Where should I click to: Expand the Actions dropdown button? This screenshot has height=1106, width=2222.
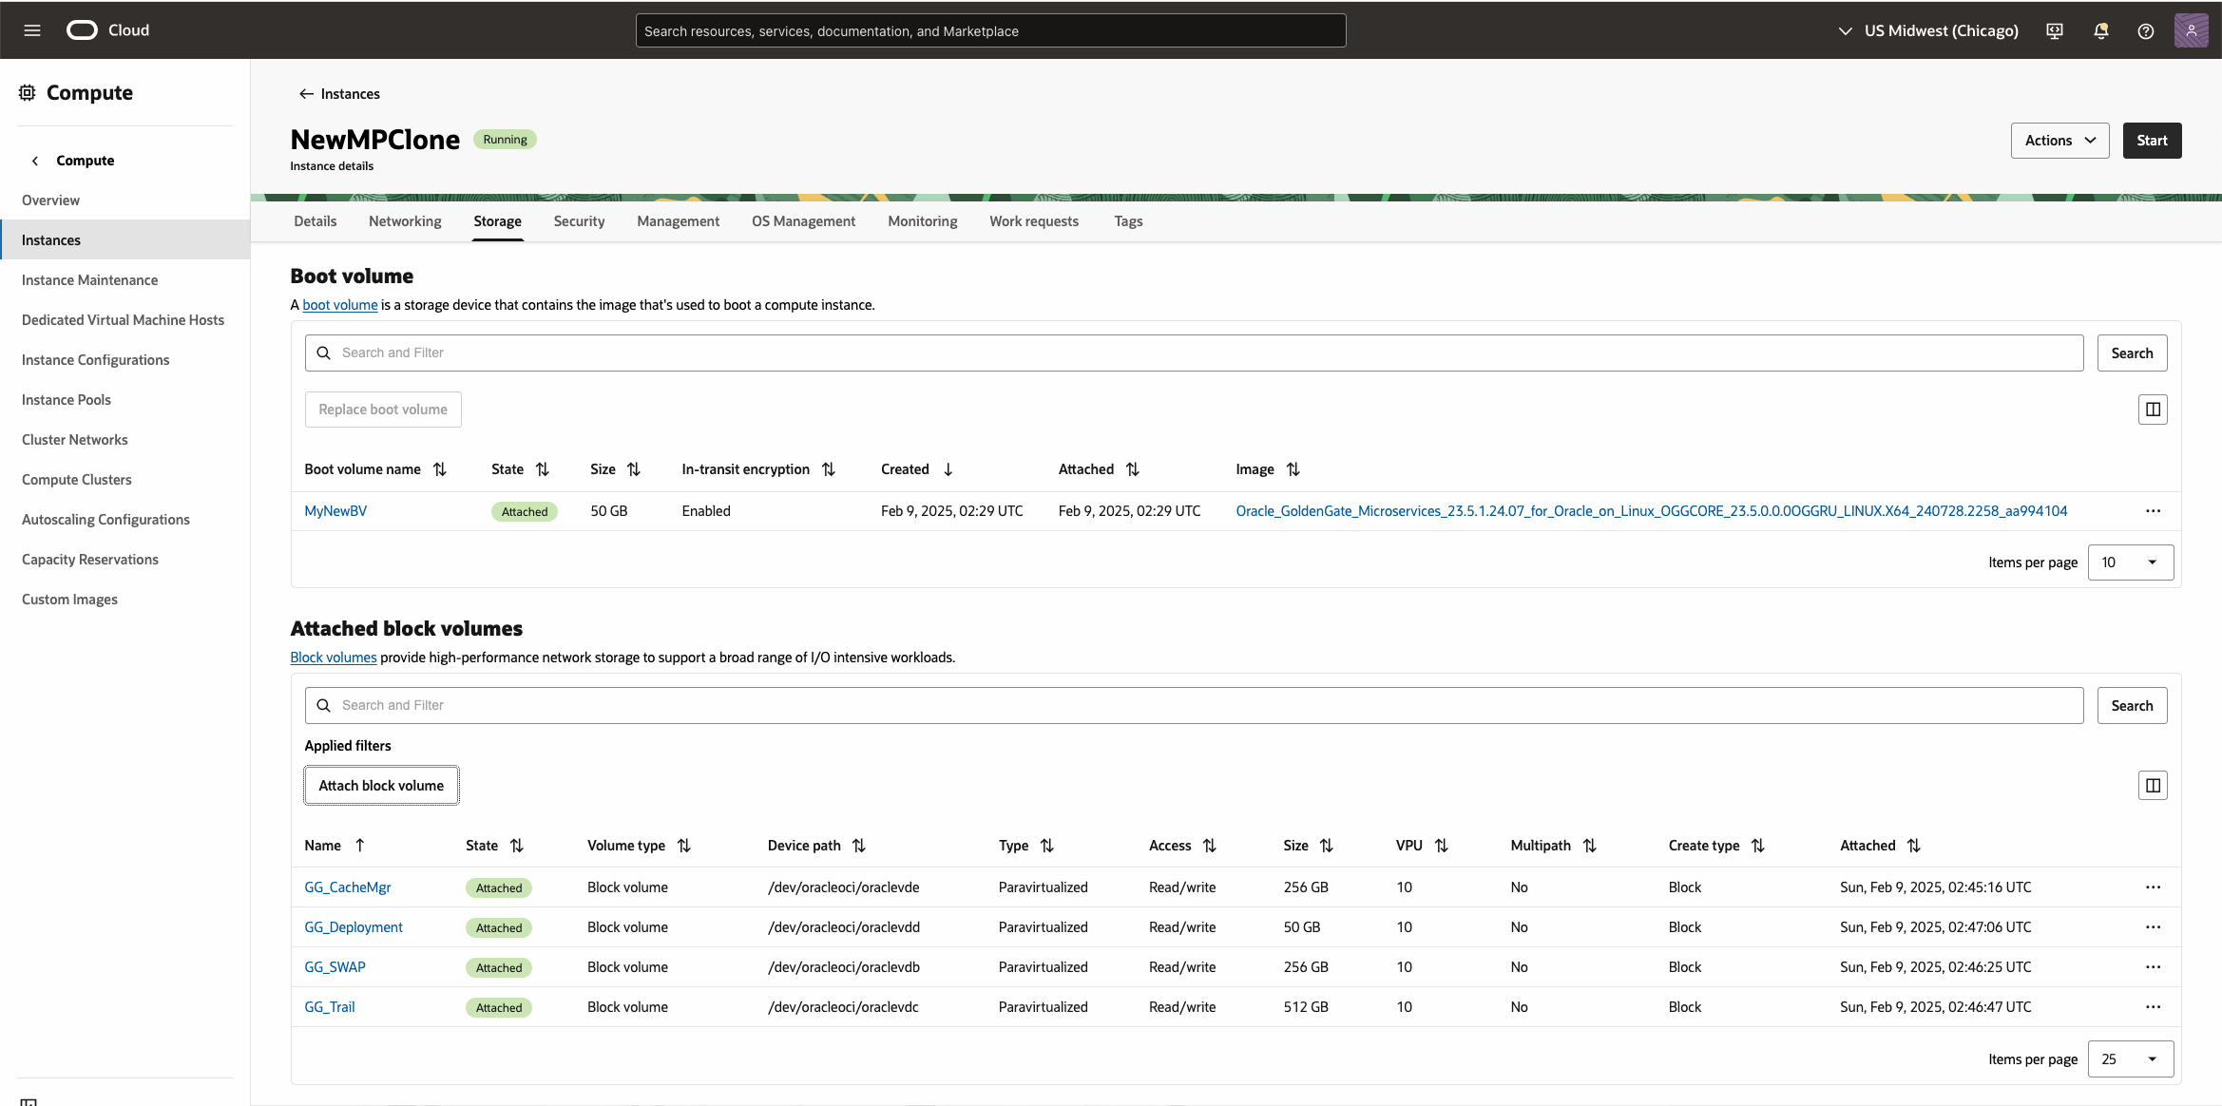click(2059, 141)
